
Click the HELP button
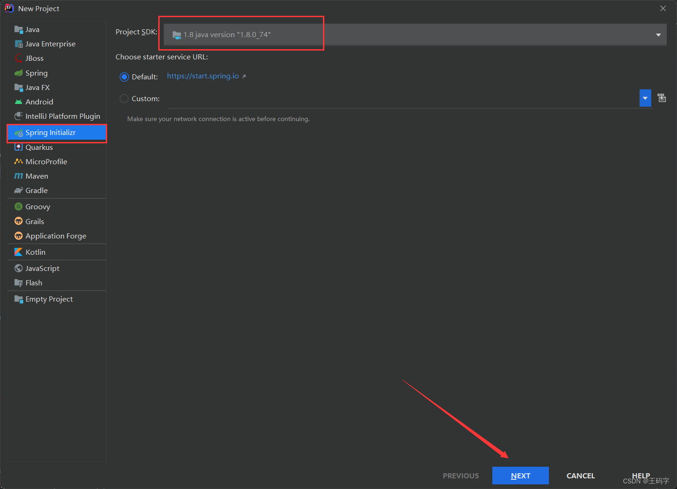(641, 476)
